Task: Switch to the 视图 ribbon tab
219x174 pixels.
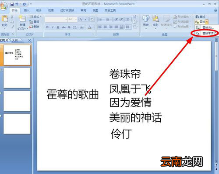Action: (95, 10)
